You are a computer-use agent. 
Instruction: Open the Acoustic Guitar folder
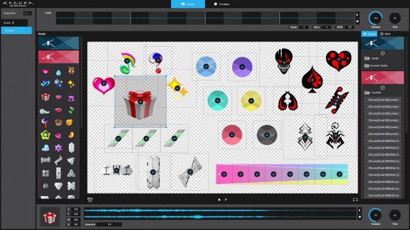376,66
